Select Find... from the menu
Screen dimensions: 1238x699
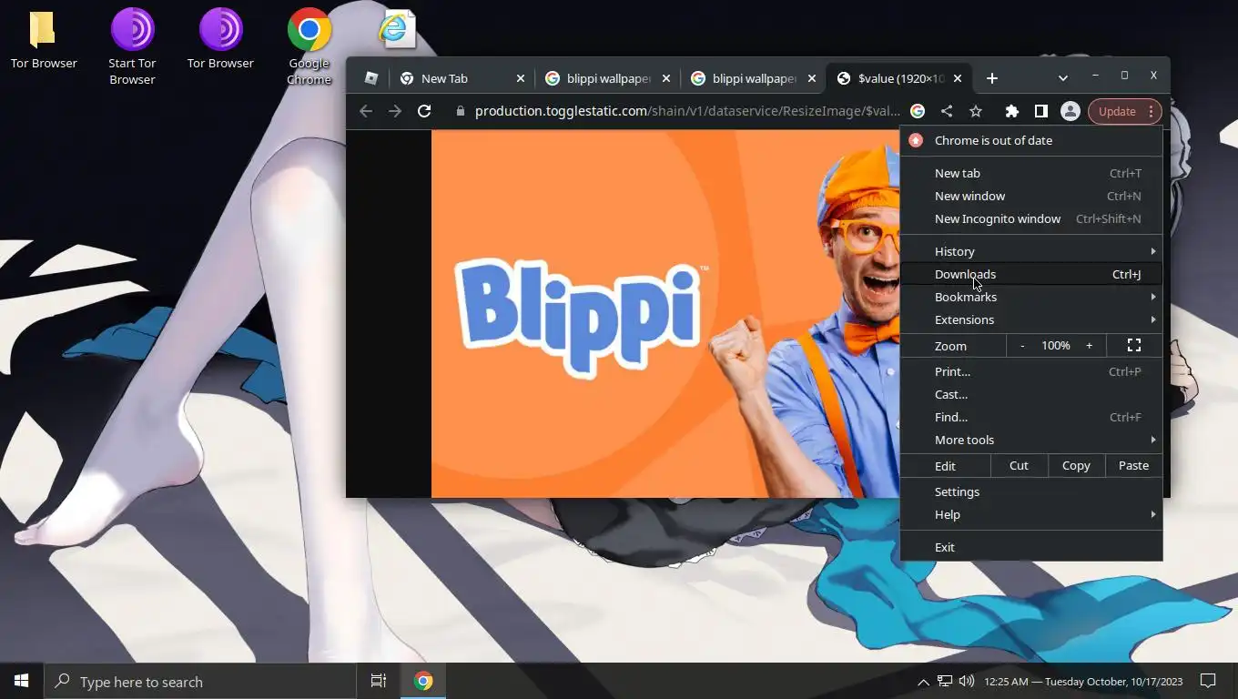tap(1031, 417)
